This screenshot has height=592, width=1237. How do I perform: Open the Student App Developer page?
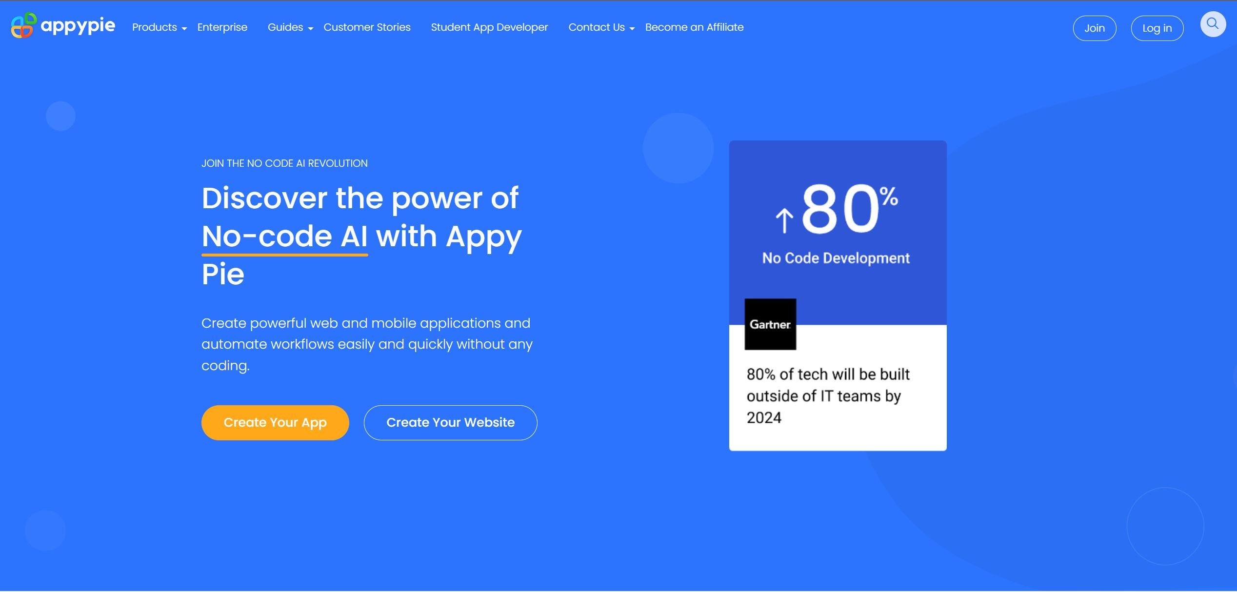[489, 27]
